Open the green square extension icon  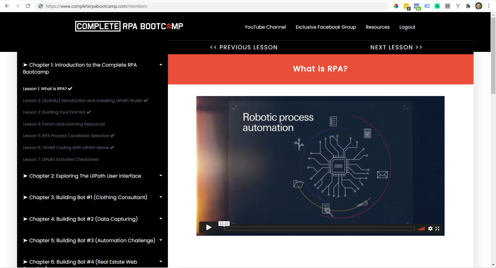[x=437, y=6]
